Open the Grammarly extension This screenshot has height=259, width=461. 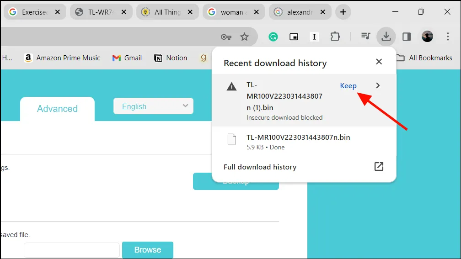click(273, 37)
